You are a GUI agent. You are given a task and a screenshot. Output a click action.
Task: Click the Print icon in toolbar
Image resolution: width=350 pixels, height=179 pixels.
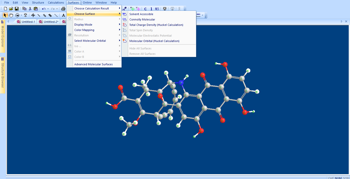pos(63,9)
